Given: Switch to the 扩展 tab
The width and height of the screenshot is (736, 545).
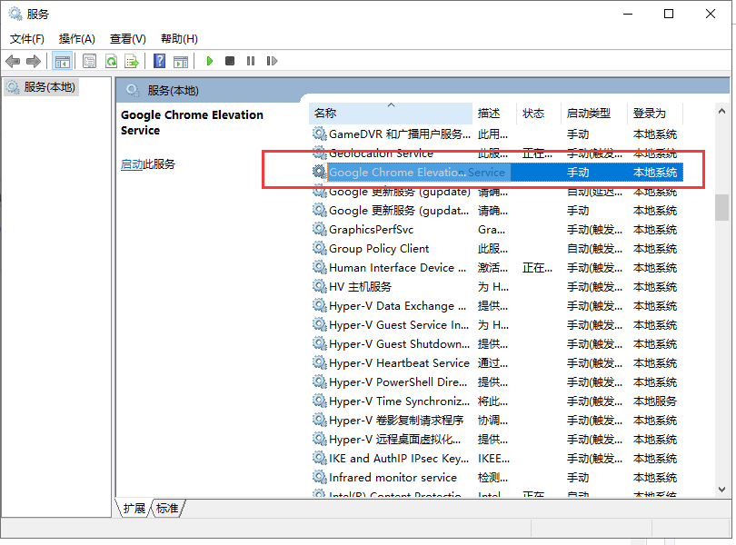Looking at the screenshot, I should 134,509.
